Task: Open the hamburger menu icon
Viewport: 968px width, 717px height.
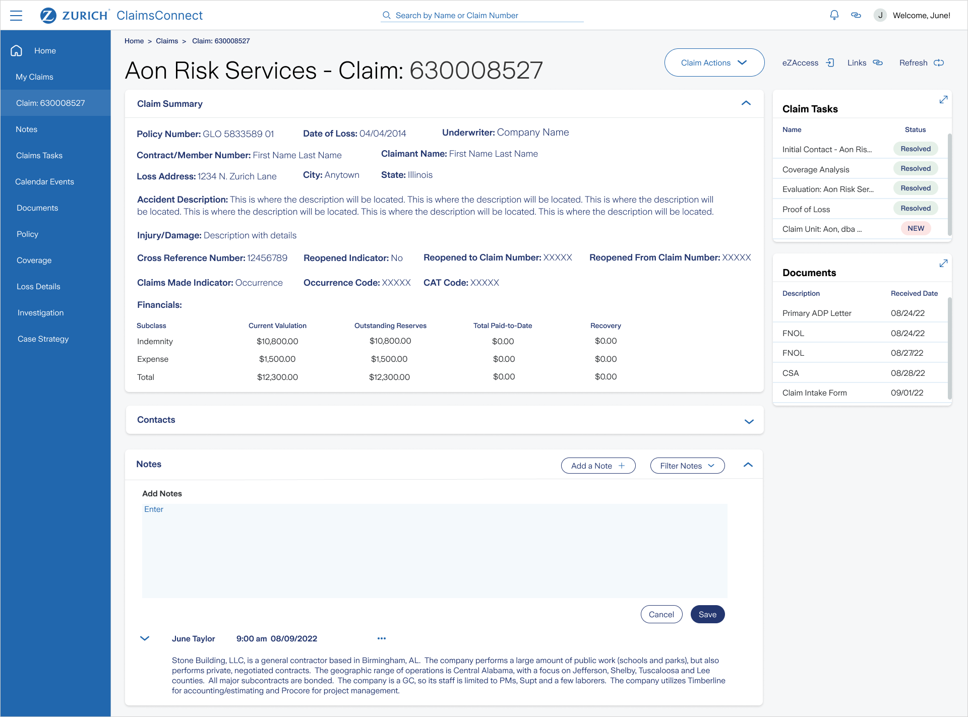Action: coord(16,16)
